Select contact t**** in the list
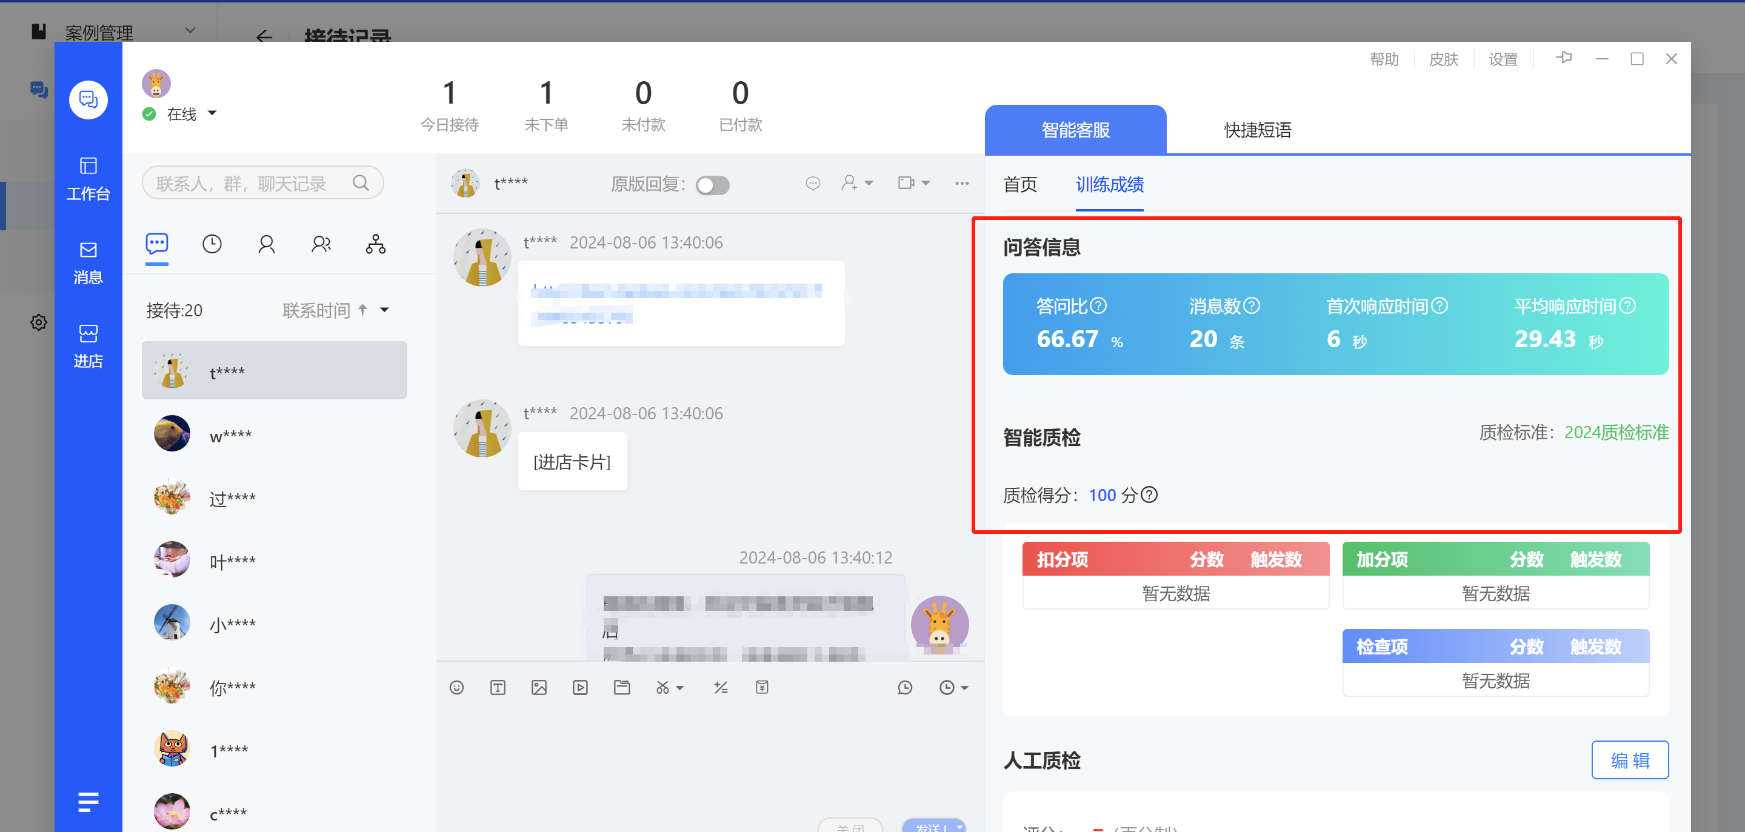The image size is (1745, 832). click(x=275, y=371)
